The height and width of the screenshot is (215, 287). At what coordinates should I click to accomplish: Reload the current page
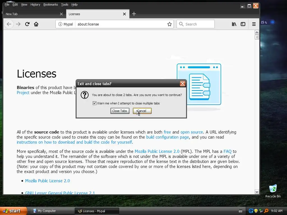(x=27, y=24)
